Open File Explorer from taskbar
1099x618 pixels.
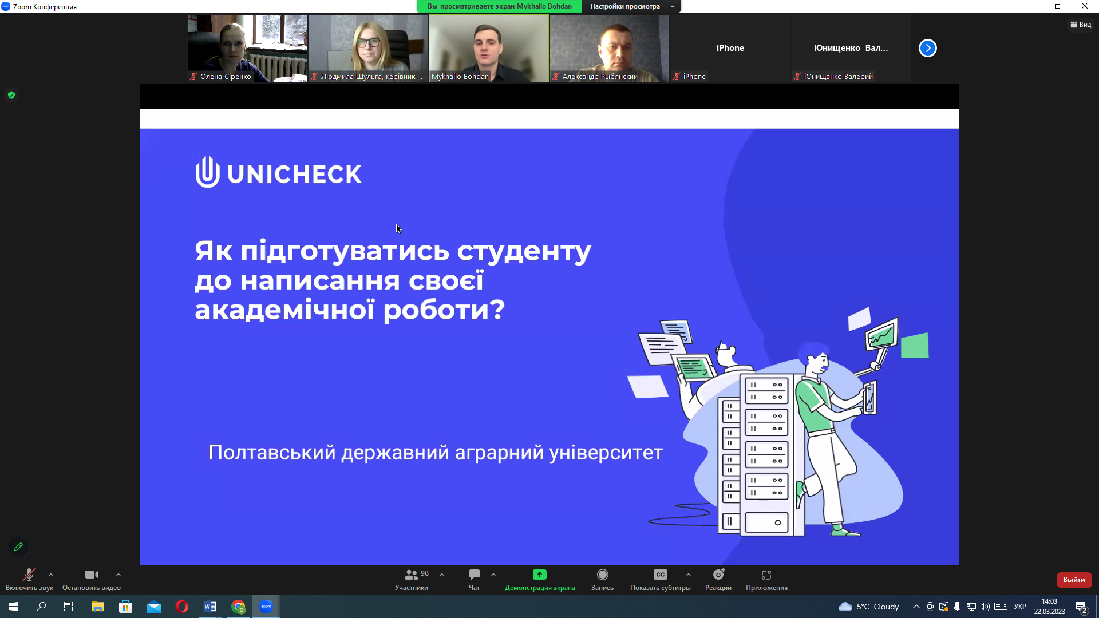pos(97,607)
